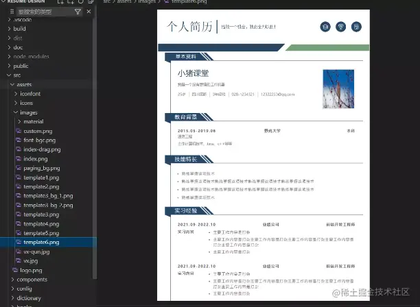
Task: Click the 技能特长 section header
Action: (x=185, y=159)
